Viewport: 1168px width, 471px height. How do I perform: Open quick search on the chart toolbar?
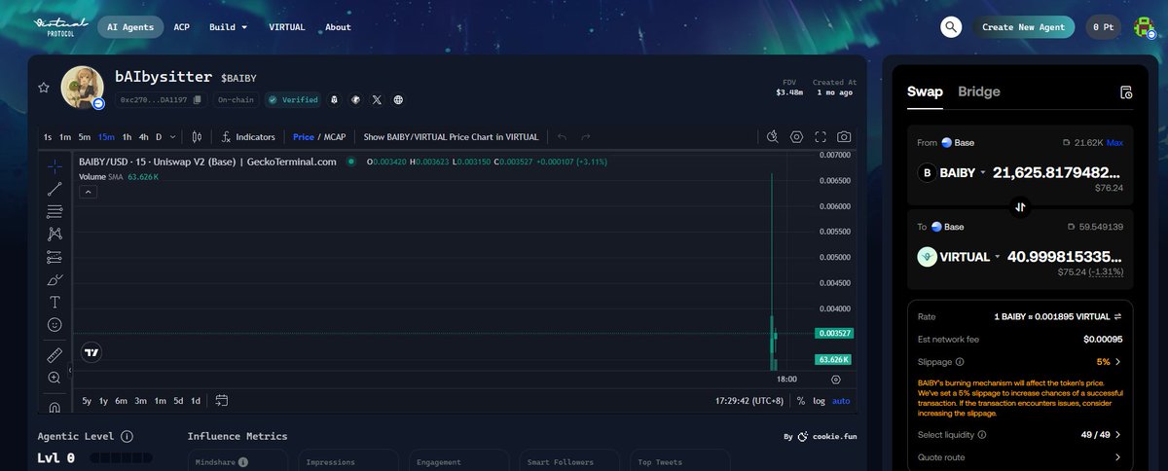[772, 137]
